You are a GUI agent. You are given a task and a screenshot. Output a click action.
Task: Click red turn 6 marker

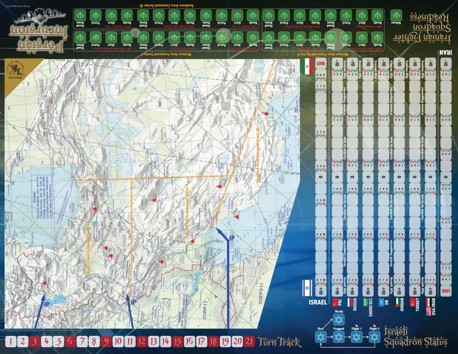[x=71, y=342]
